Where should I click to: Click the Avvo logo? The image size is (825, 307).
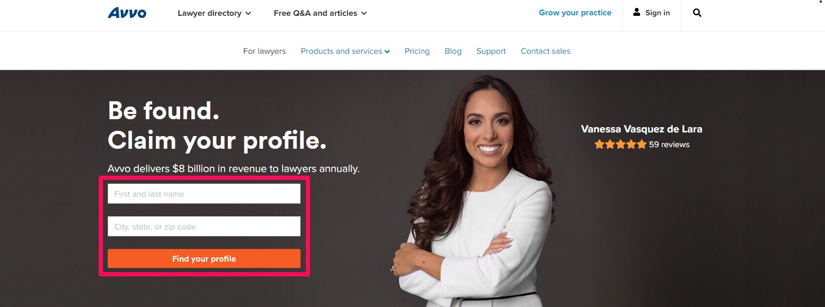tap(127, 13)
